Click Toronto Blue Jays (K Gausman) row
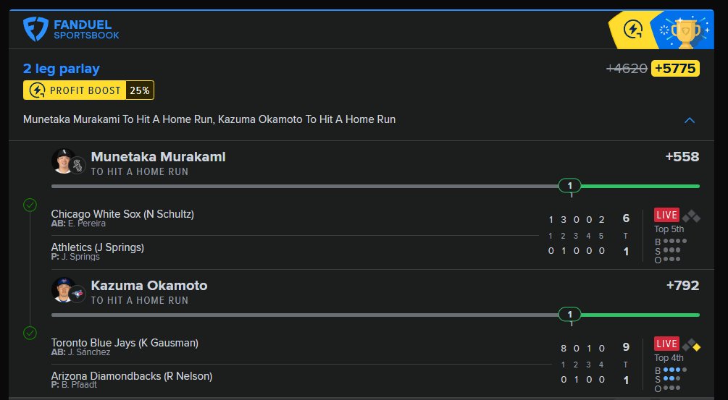 [125, 343]
